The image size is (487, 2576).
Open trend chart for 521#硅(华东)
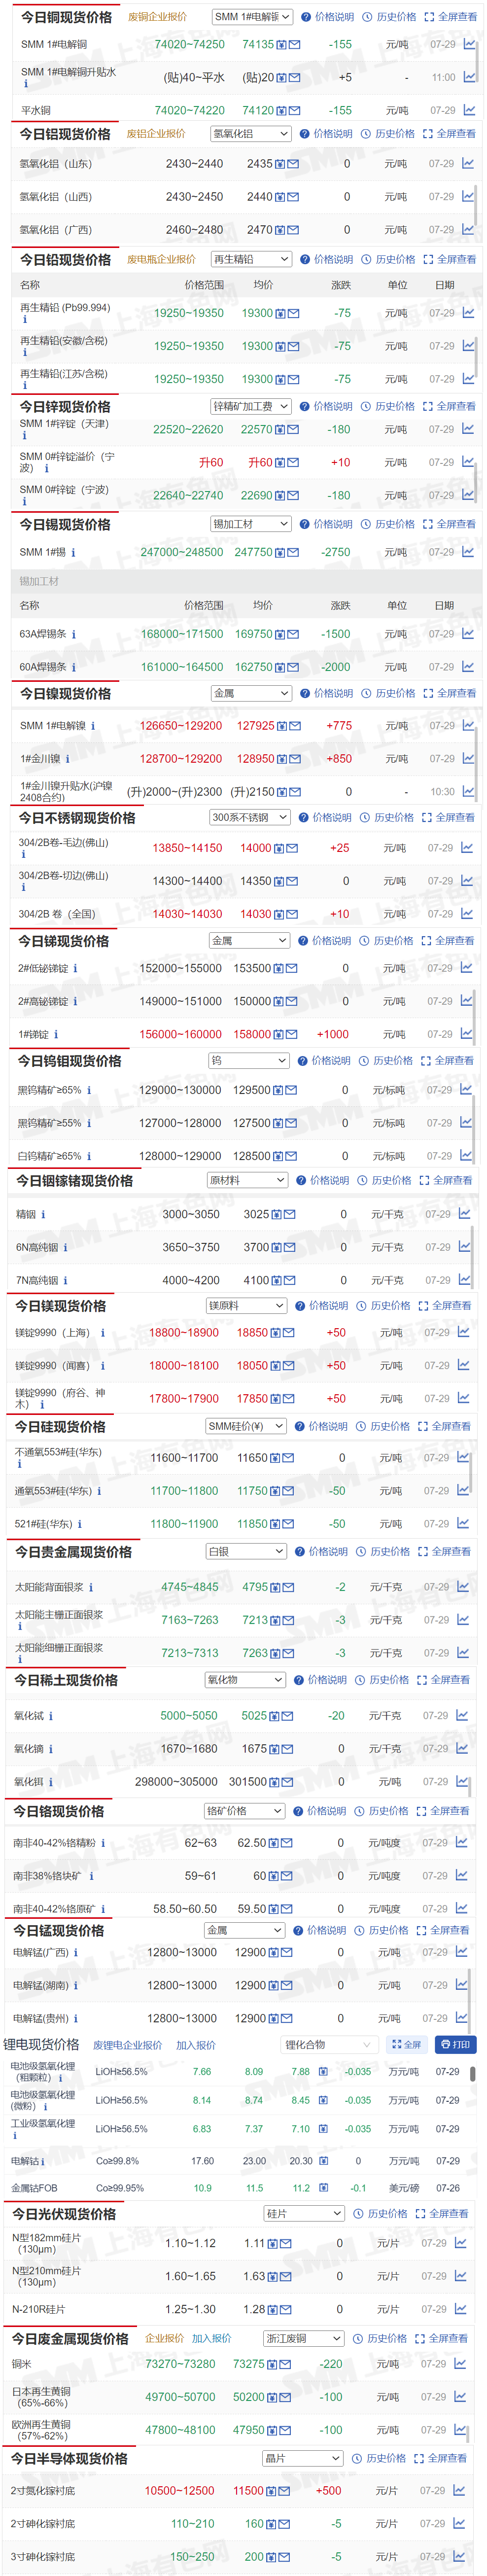tap(463, 1523)
